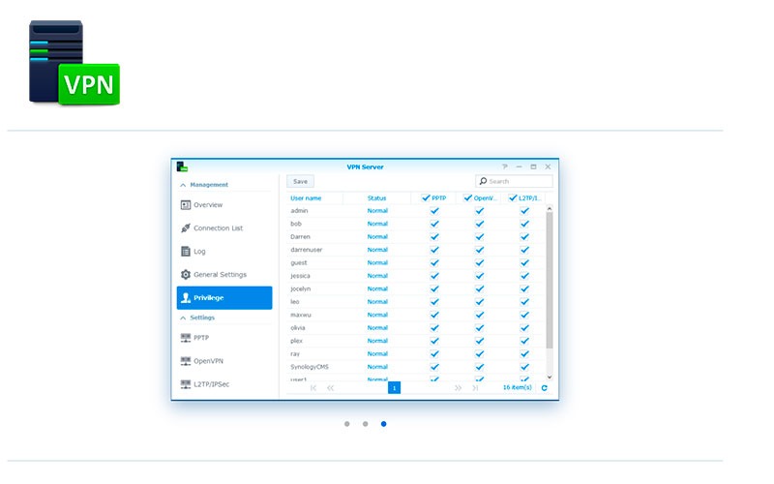
Task: Uncheck PPTP for olivia
Action: coord(434,328)
